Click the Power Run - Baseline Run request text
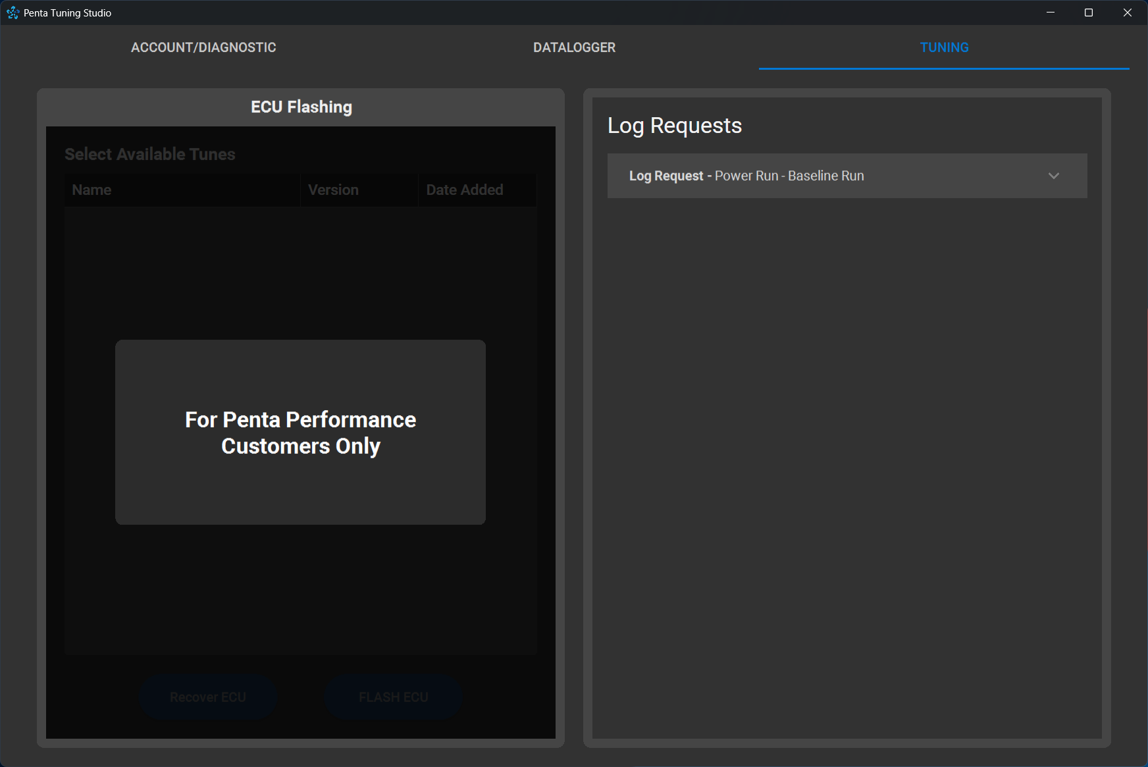1148x767 pixels. (x=789, y=176)
